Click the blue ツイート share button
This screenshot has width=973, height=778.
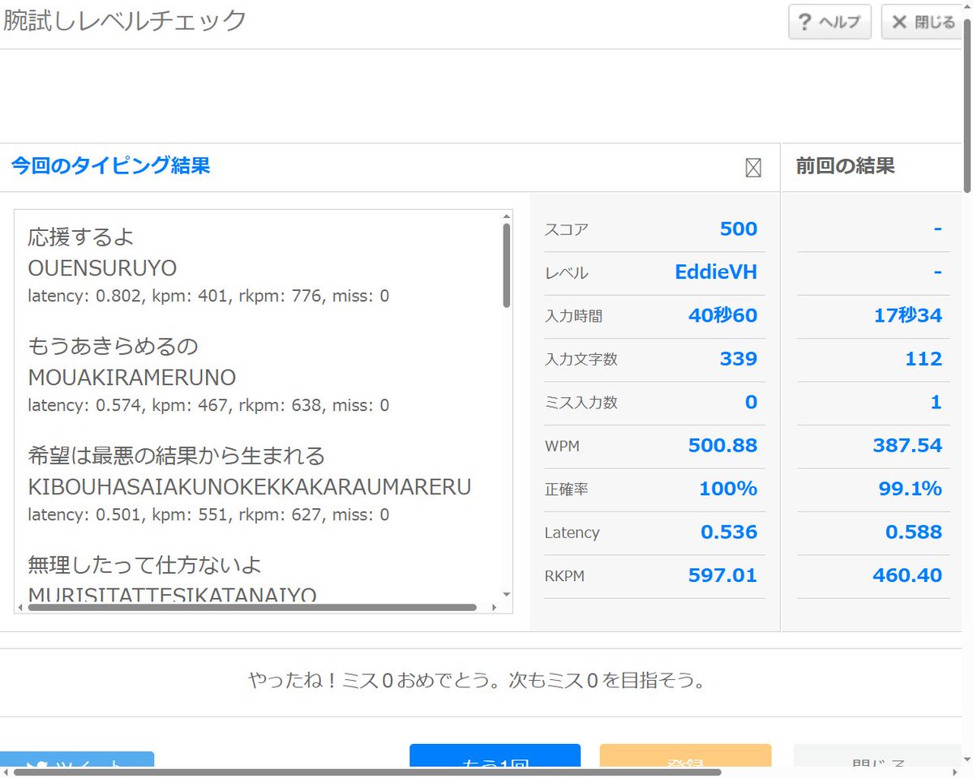tap(77, 760)
